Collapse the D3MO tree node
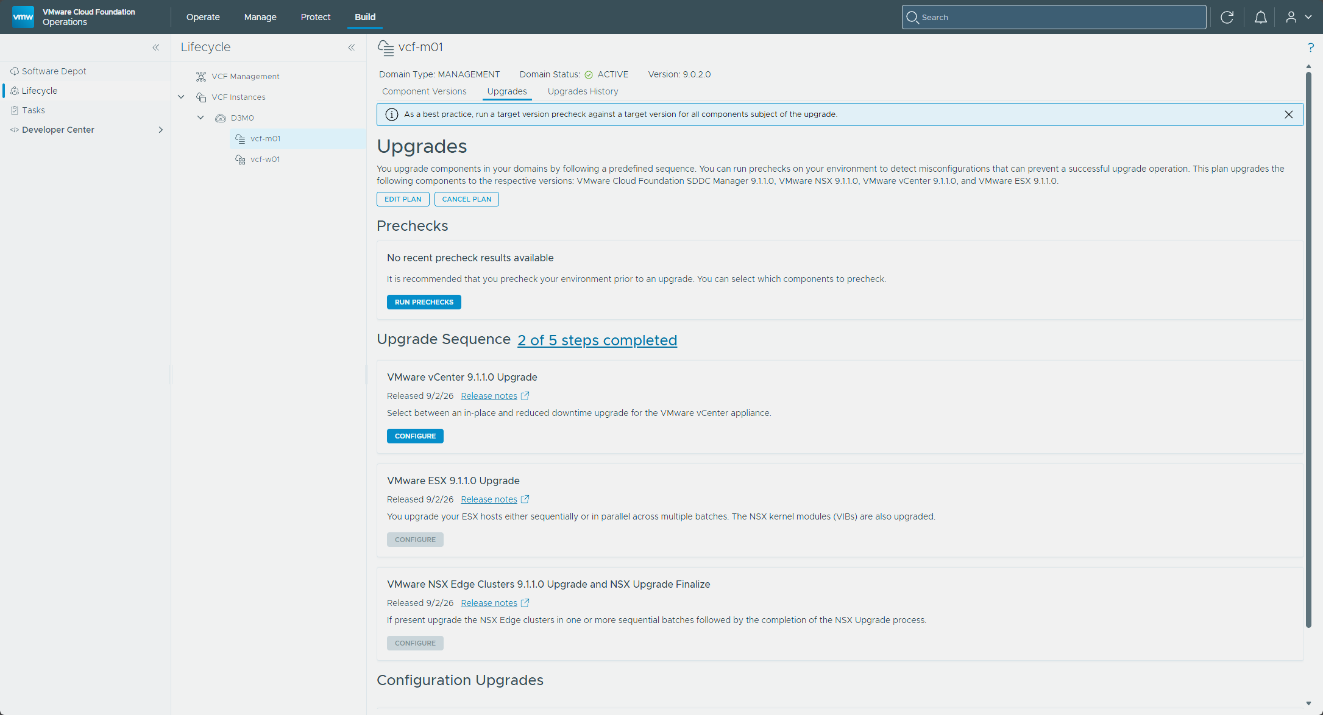 pos(200,118)
